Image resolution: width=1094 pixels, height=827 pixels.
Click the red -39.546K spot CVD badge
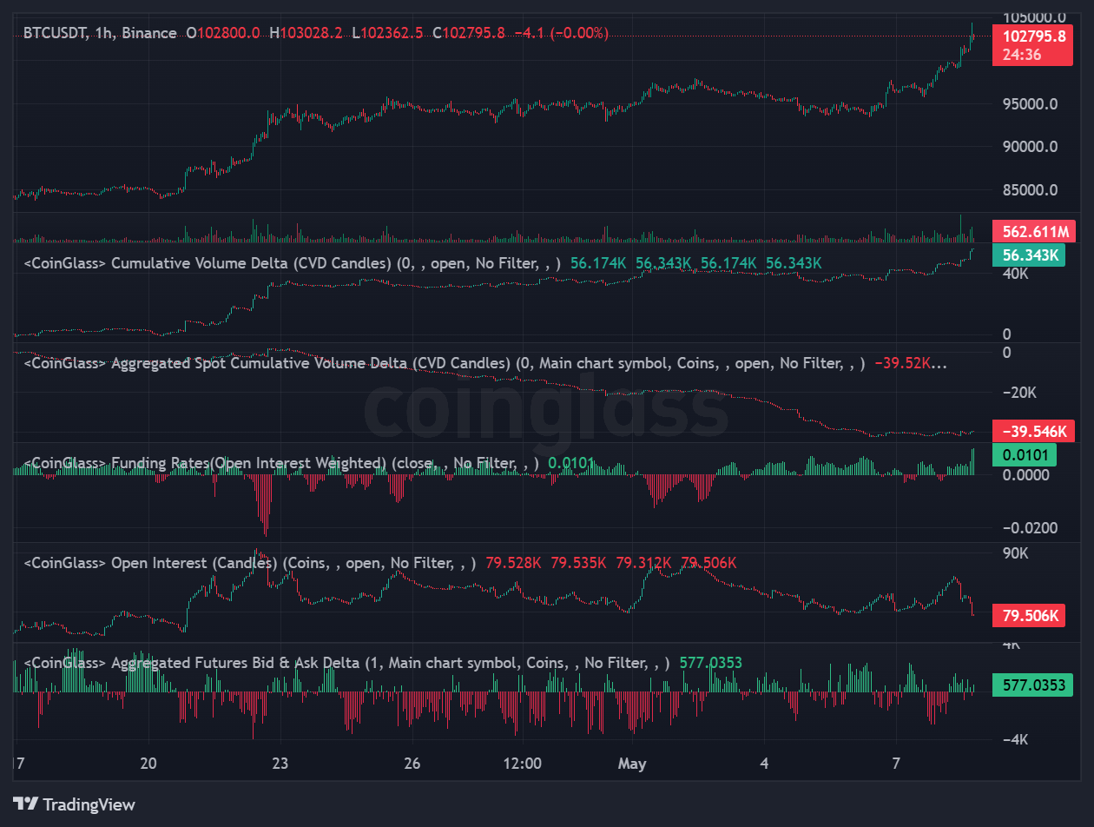pos(1032,430)
